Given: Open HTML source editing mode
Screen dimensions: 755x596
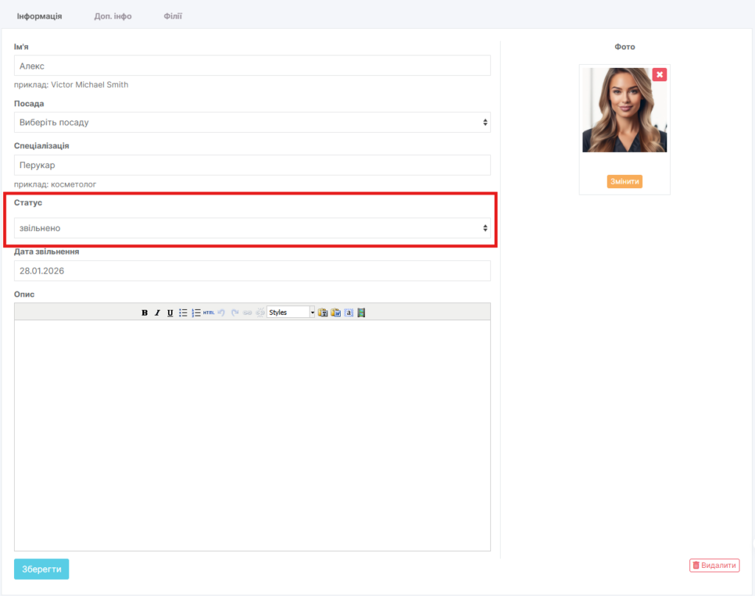Looking at the screenshot, I should tap(209, 313).
